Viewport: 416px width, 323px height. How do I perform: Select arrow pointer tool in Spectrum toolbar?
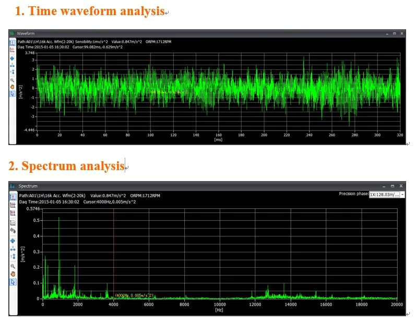13,282
